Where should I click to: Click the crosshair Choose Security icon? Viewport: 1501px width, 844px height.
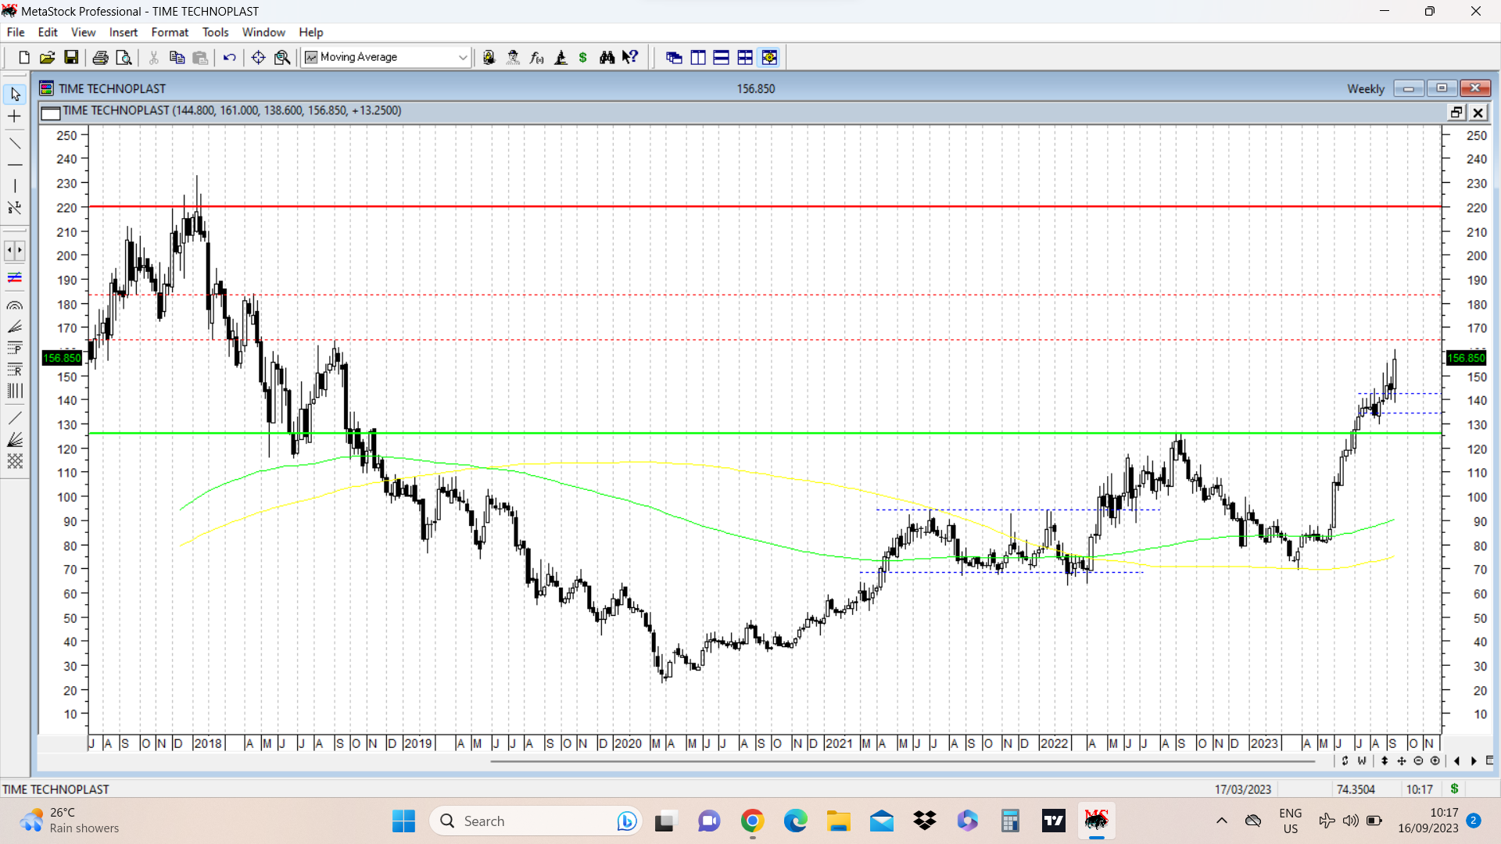[258, 57]
